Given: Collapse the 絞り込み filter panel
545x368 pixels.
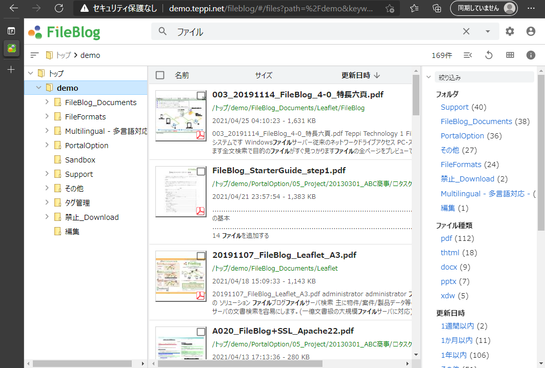Looking at the screenshot, I should click(x=429, y=77).
